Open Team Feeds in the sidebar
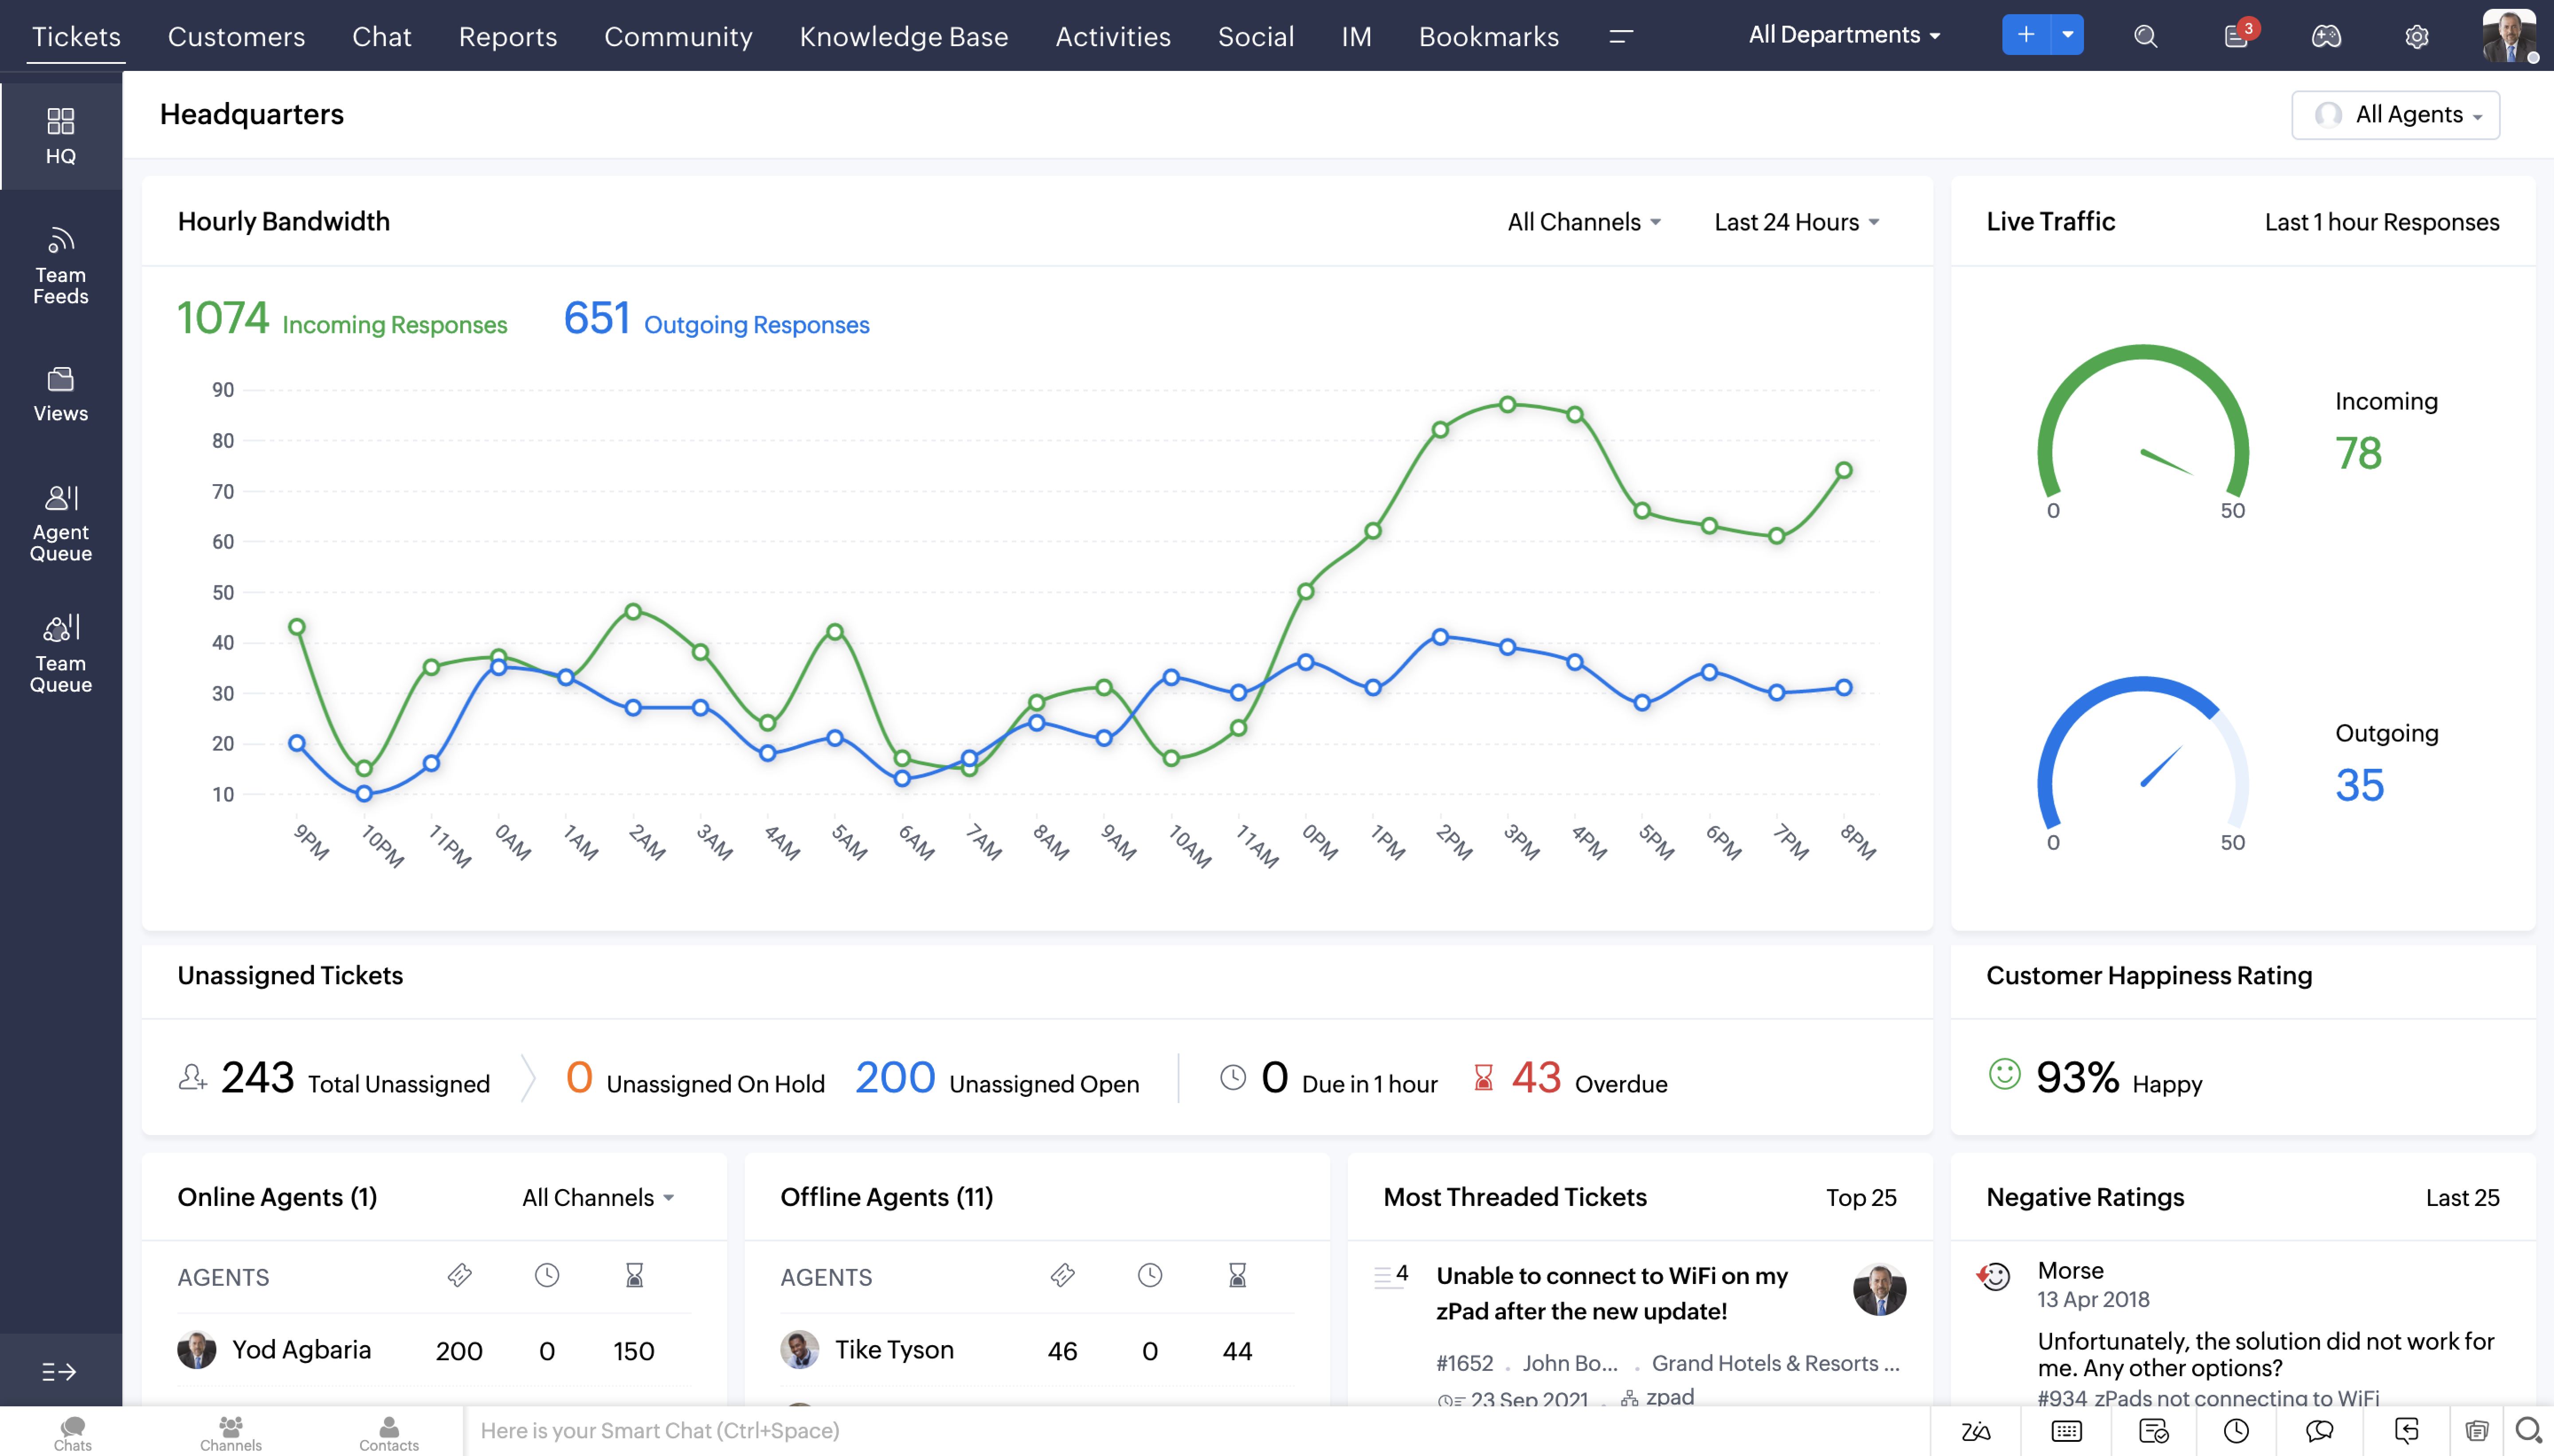 click(60, 266)
